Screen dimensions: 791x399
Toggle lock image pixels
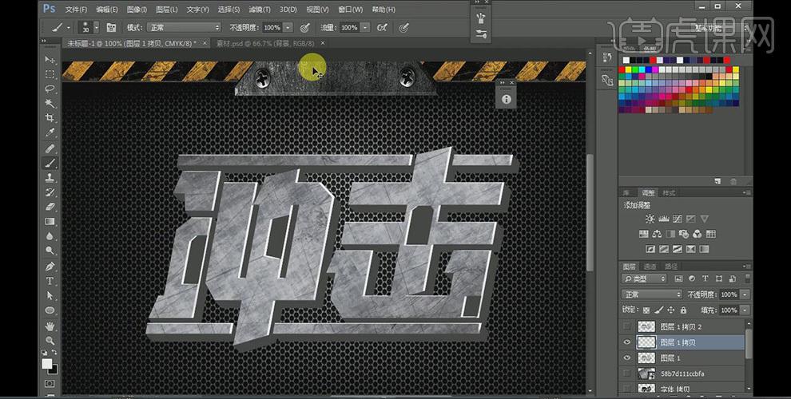point(659,310)
